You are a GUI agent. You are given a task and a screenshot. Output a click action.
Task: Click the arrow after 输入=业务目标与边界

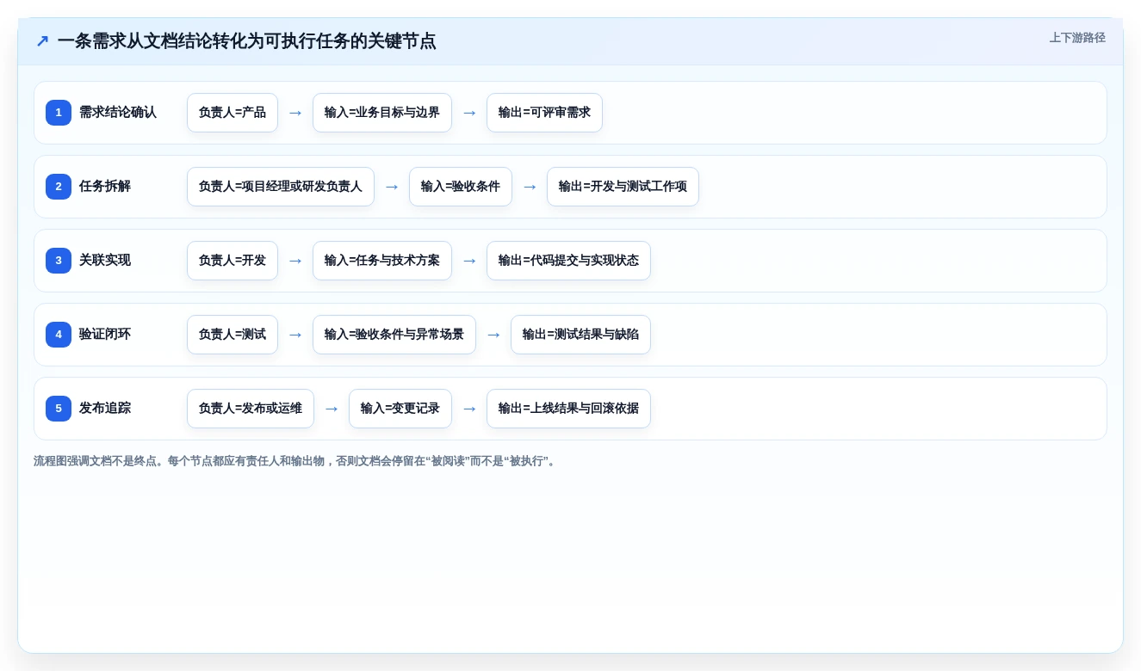[469, 113]
